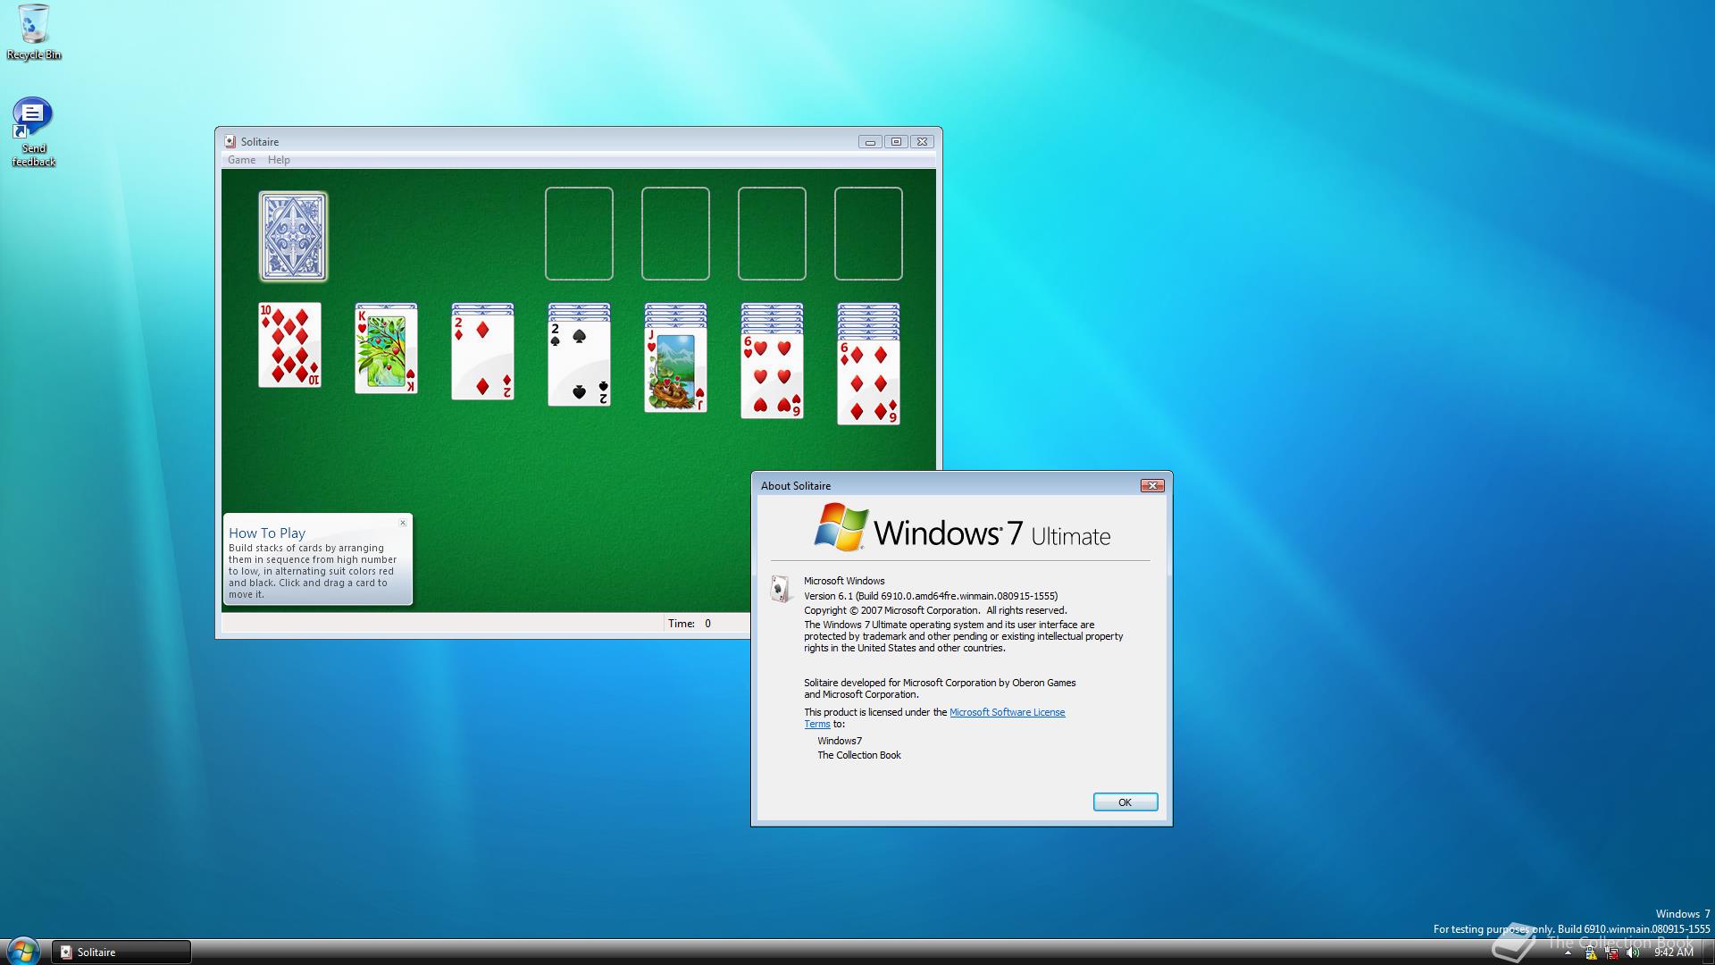Select the 10 of diamonds card

pos(289,345)
